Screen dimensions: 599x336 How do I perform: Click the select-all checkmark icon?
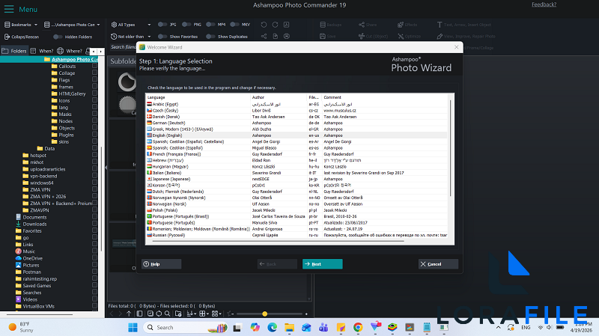pos(150,314)
